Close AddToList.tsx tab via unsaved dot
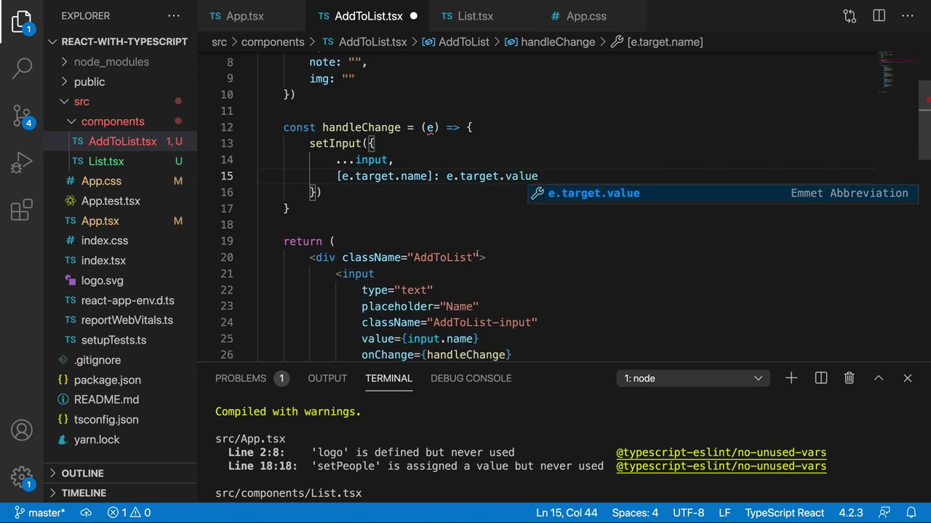 413,16
